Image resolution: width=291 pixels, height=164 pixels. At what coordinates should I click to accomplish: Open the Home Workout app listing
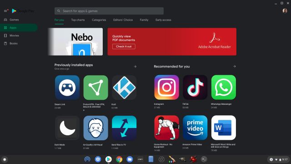(x=167, y=128)
